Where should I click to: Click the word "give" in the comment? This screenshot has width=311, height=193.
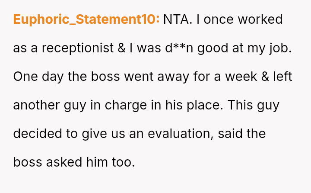point(95,134)
